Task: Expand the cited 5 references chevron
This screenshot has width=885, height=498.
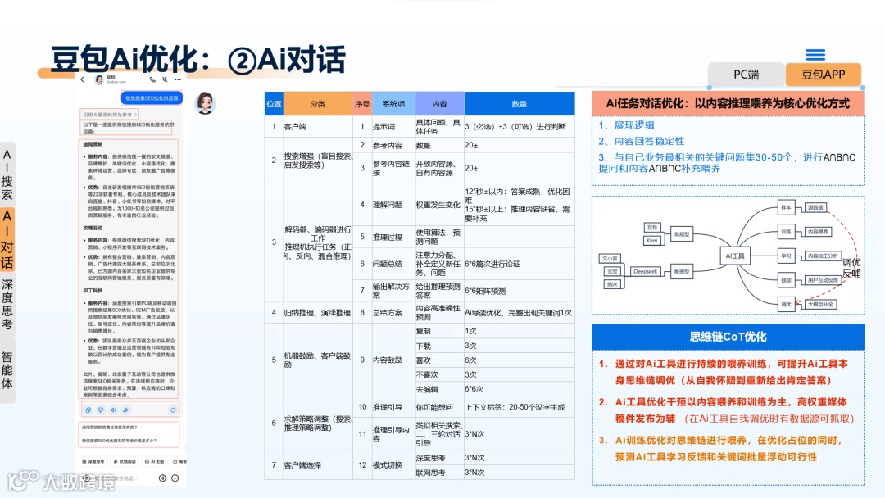Action: [x=135, y=115]
